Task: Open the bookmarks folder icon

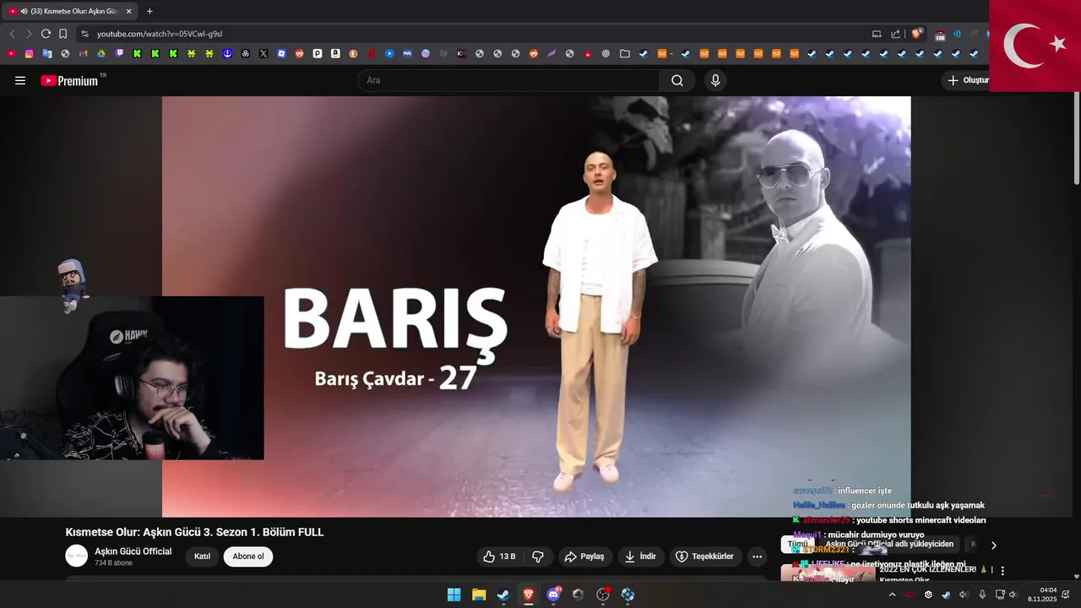Action: coord(625,53)
